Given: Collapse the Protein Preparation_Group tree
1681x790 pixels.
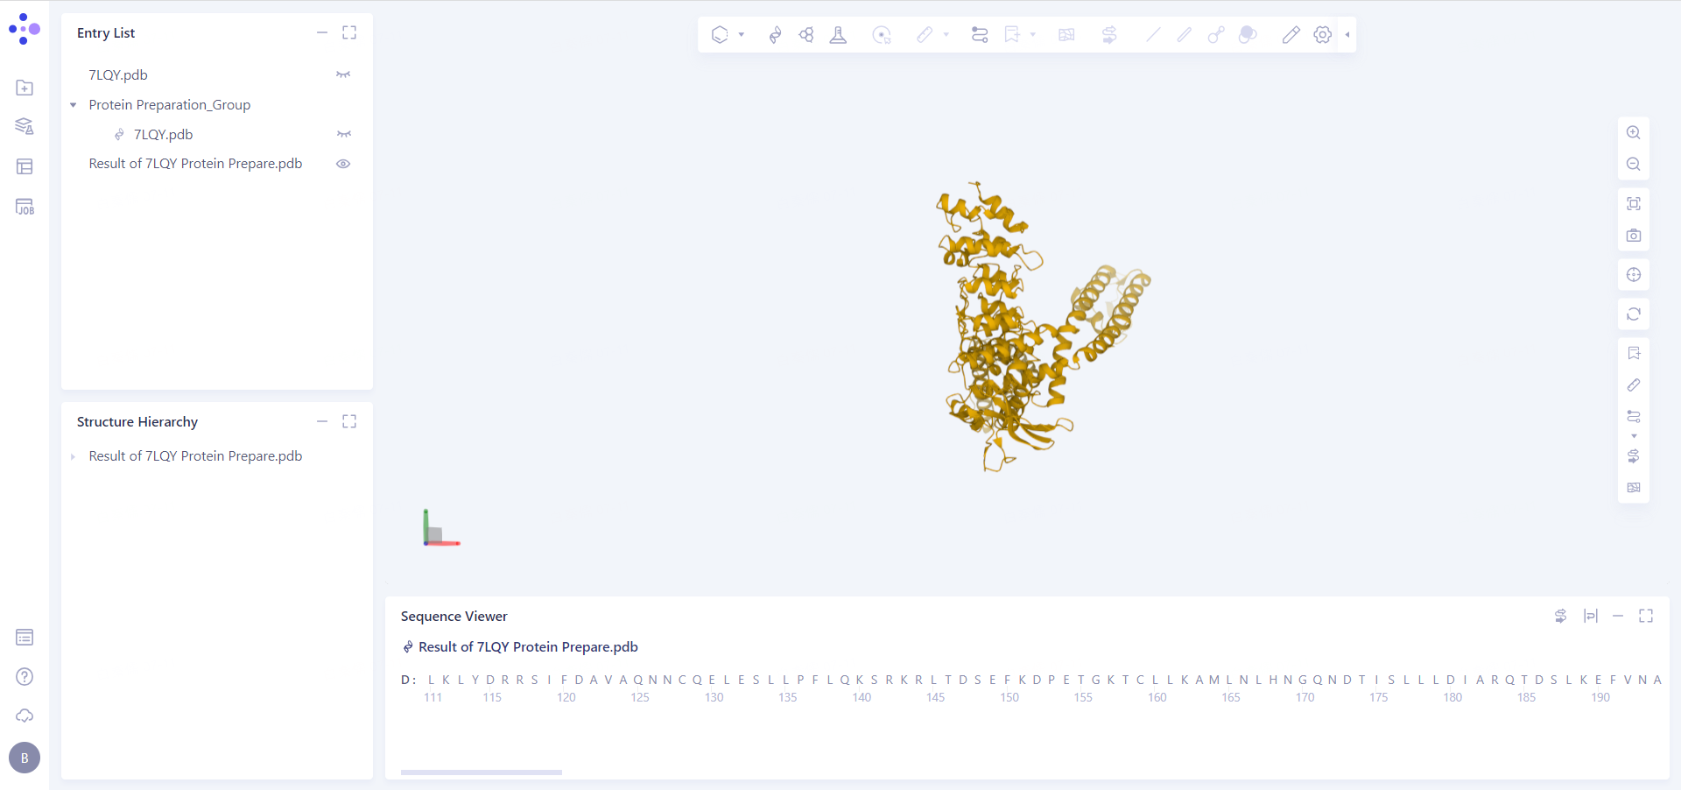Looking at the screenshot, I should 73,104.
